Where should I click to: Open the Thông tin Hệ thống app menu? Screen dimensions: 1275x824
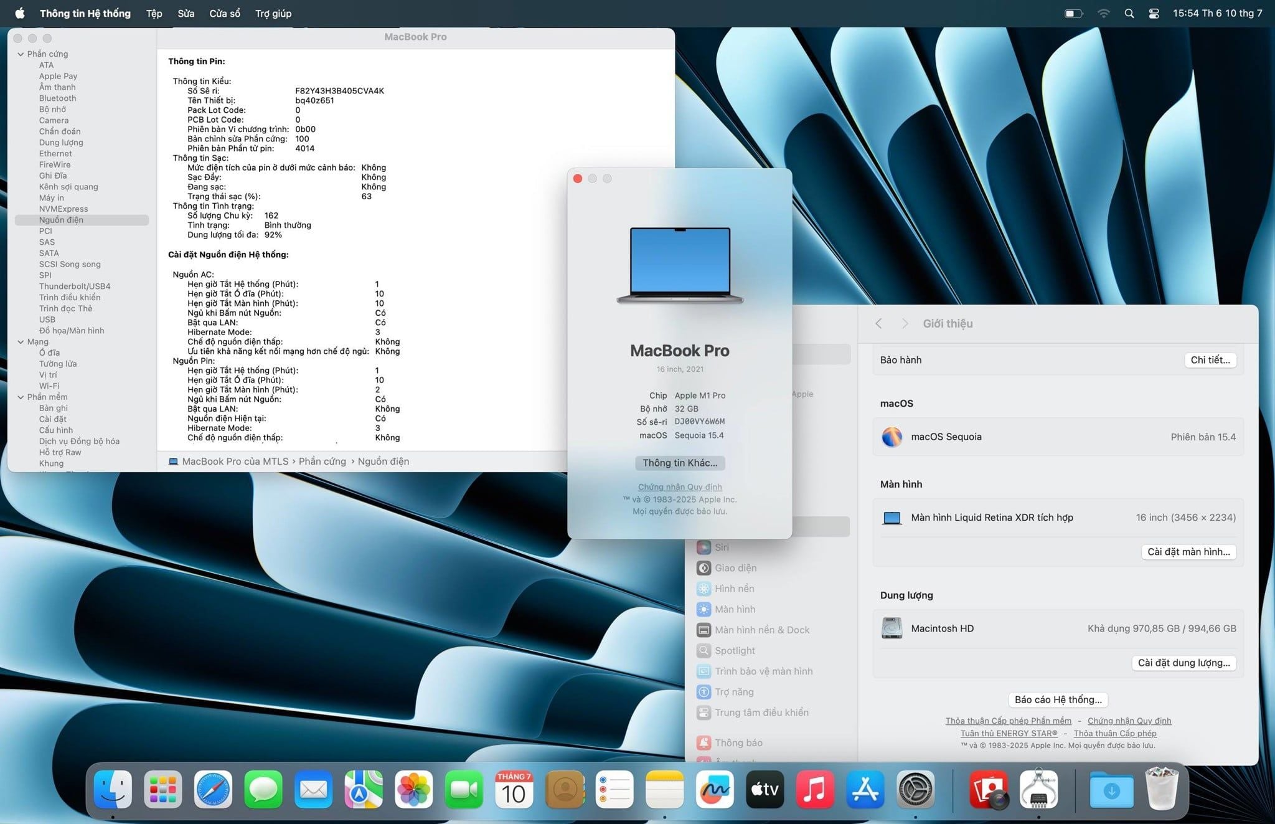coord(85,13)
